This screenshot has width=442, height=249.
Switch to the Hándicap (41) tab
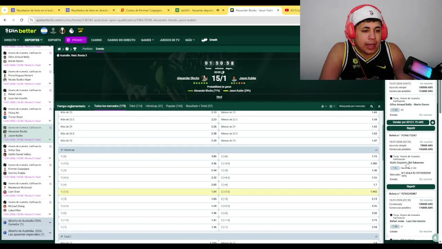[x=154, y=106]
